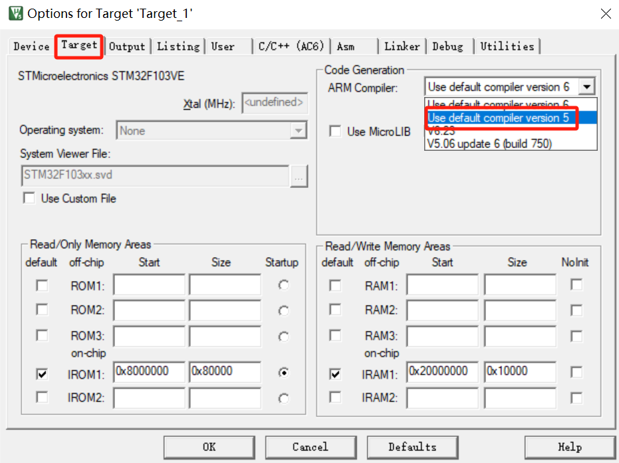Switch to the Target tab
Screen dimensions: 619x463
[79, 45]
